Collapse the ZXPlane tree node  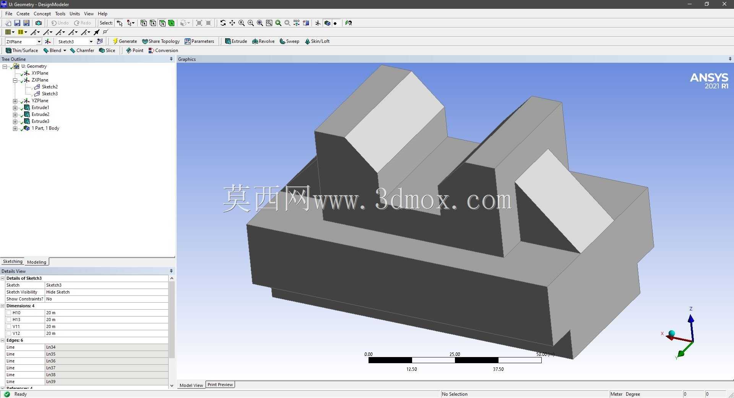[15, 80]
